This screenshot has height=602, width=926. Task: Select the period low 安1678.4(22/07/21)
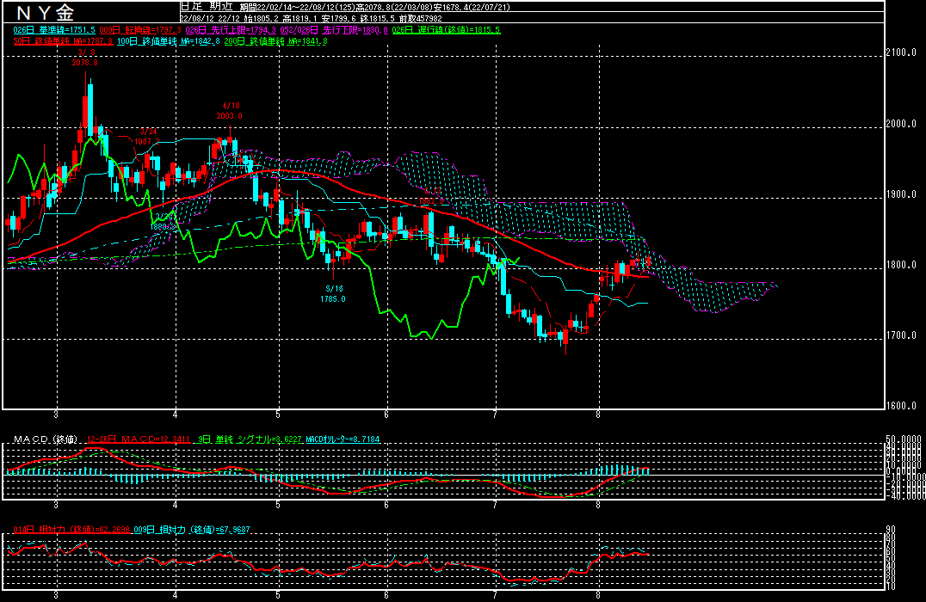472,8
